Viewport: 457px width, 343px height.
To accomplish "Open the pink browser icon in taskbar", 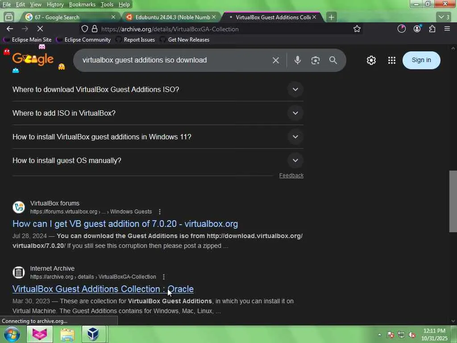I will (x=40, y=335).
